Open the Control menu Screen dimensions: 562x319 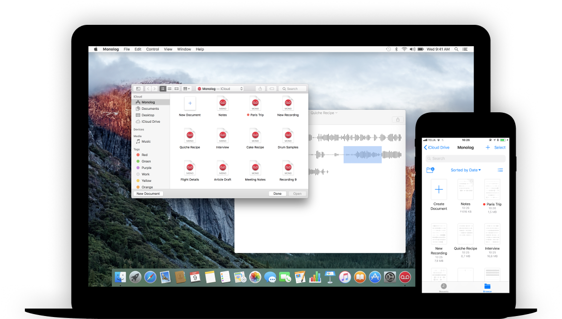click(x=152, y=49)
